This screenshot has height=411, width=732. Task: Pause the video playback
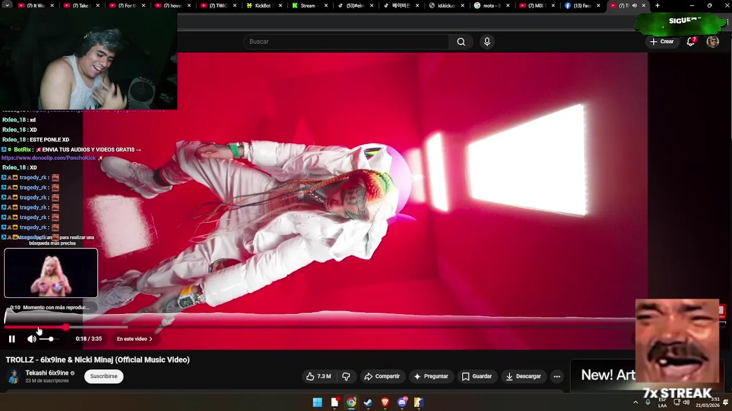[x=11, y=339]
